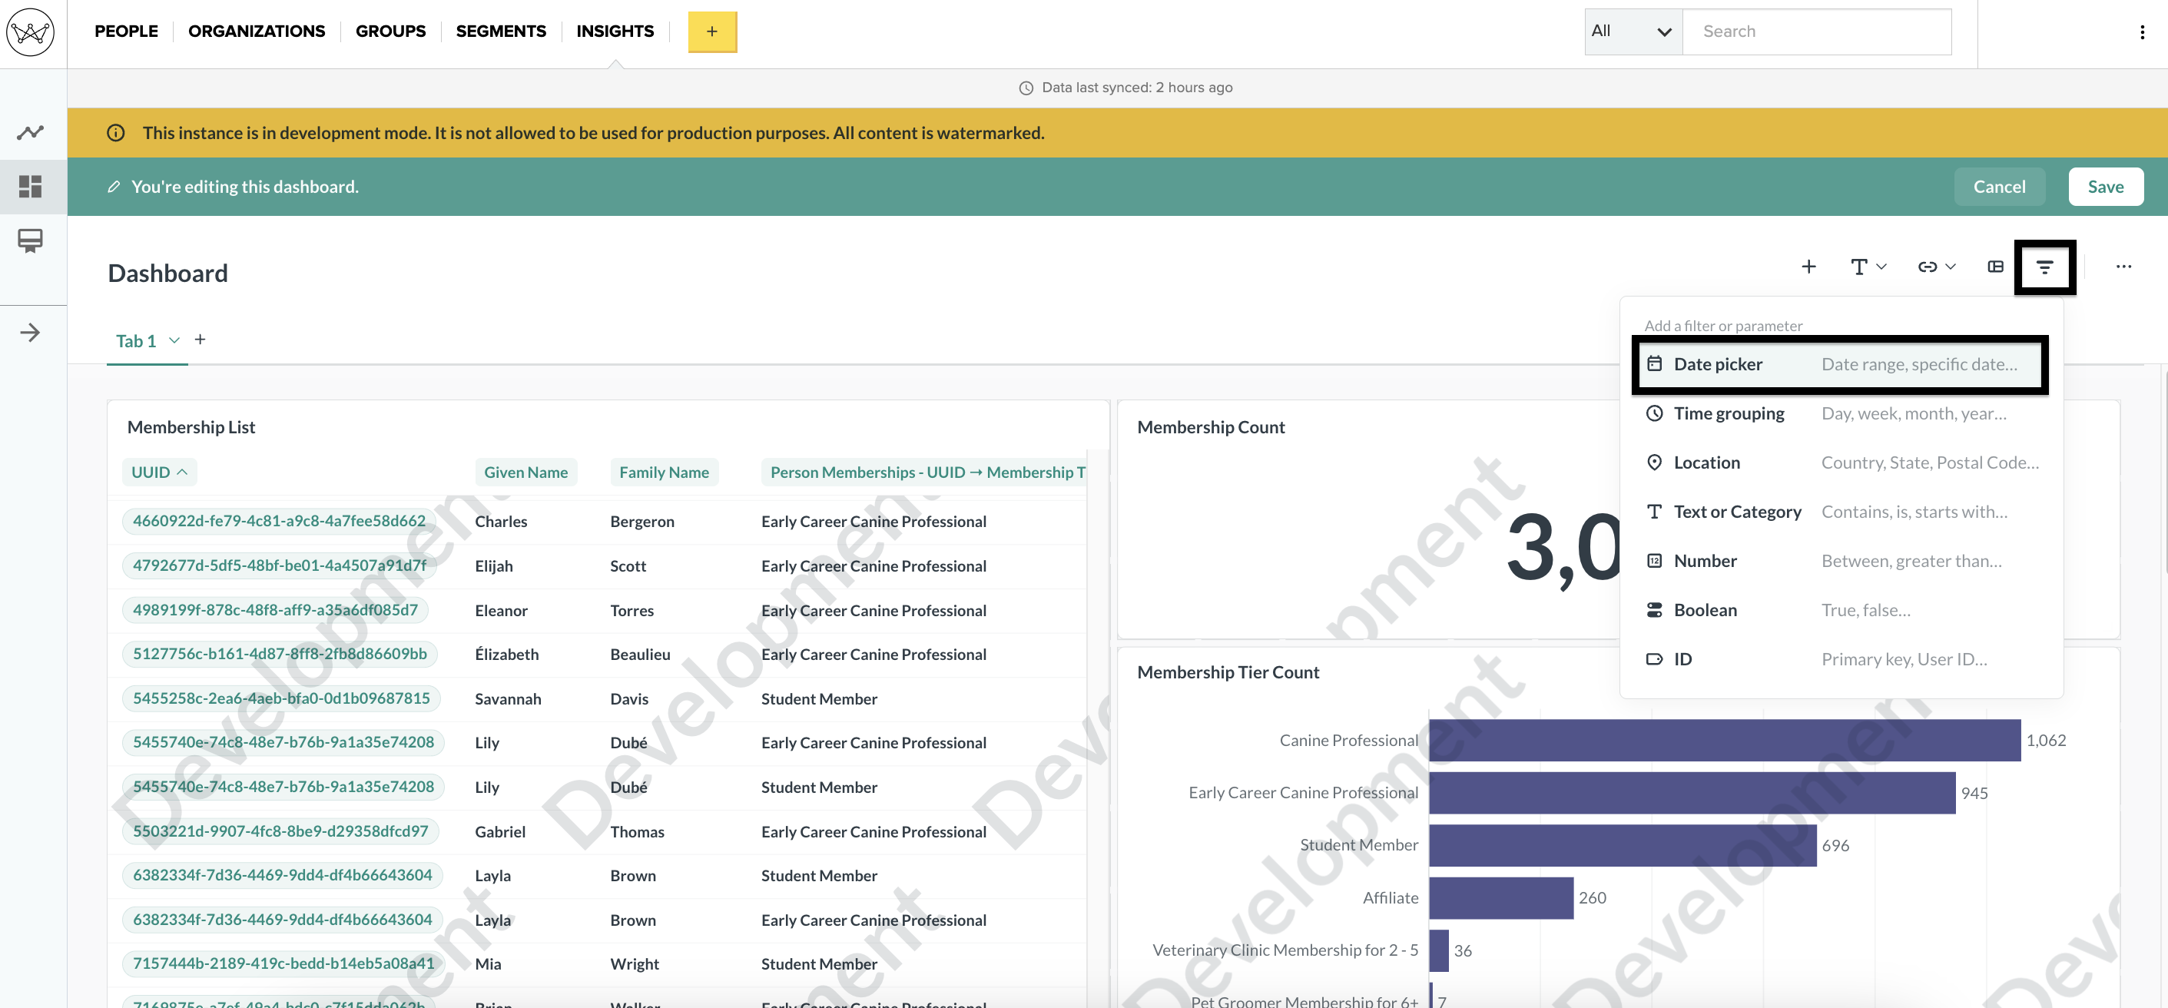Click the Family Name column header
This screenshot has width=2168, height=1008.
pyautogui.click(x=664, y=472)
